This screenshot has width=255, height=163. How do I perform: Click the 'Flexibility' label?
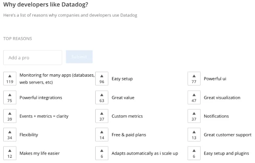pyautogui.click(x=29, y=135)
